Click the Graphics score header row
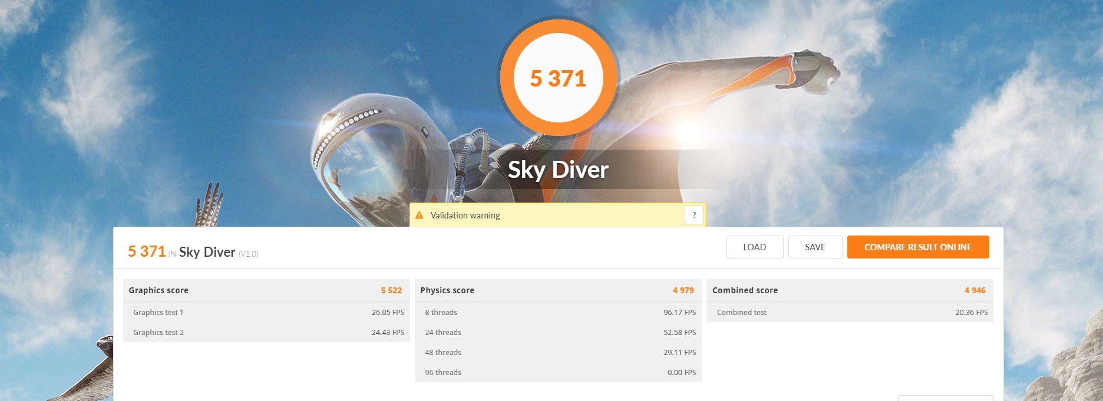This screenshot has width=1103, height=401. (266, 290)
